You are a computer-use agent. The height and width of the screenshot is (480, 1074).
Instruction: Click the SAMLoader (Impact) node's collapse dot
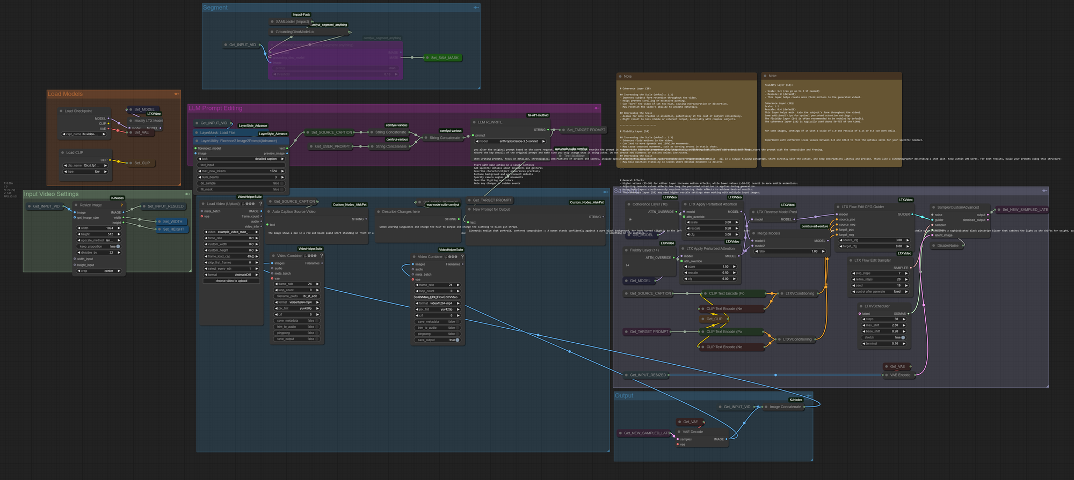point(272,22)
